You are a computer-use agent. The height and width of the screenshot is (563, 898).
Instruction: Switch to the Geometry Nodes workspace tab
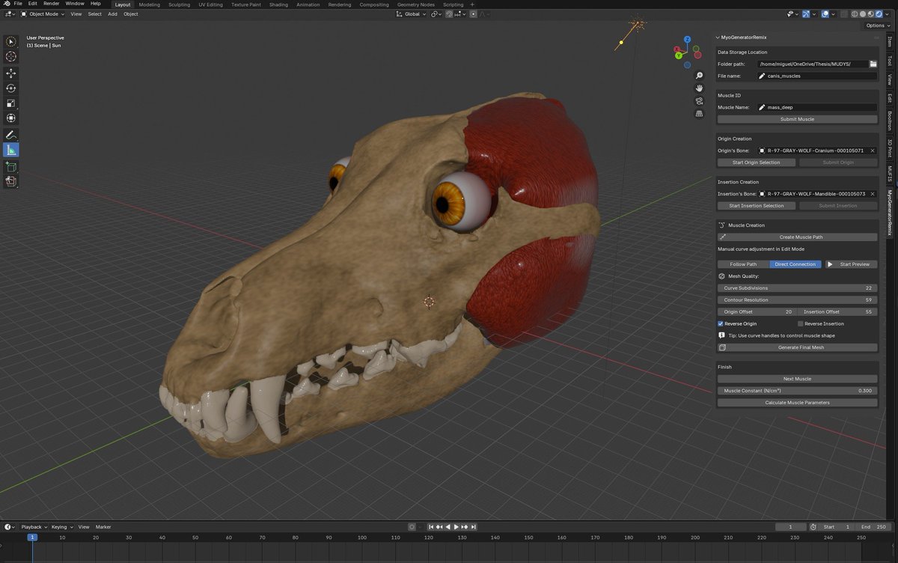415,4
